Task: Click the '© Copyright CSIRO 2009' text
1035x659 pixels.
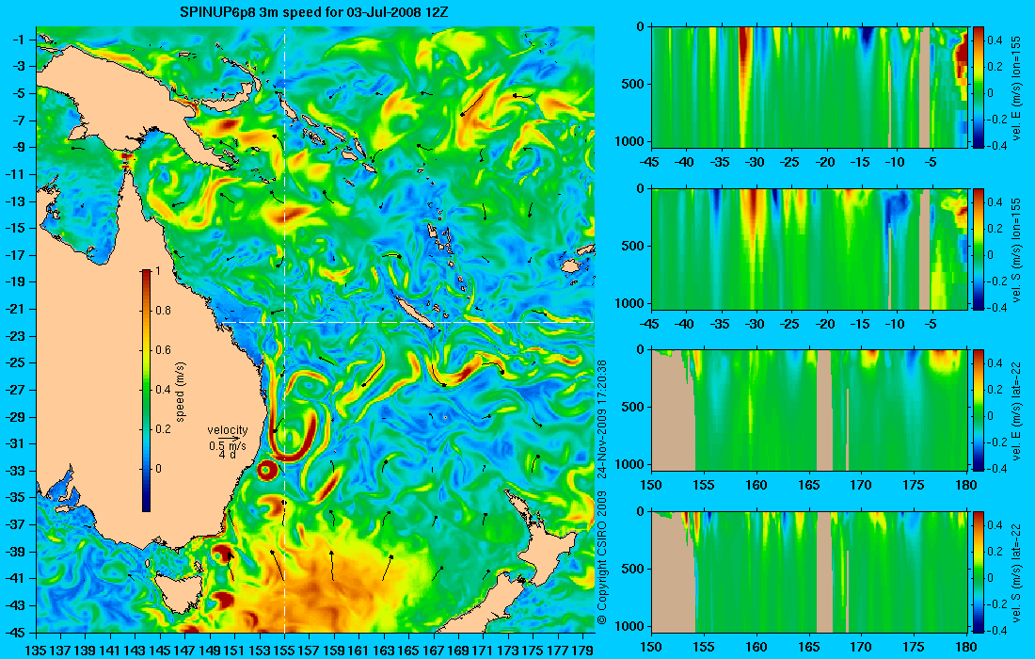Action: point(602,558)
